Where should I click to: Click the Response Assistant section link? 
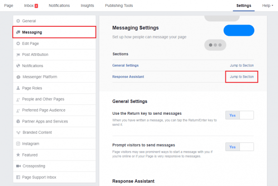[x=128, y=77]
